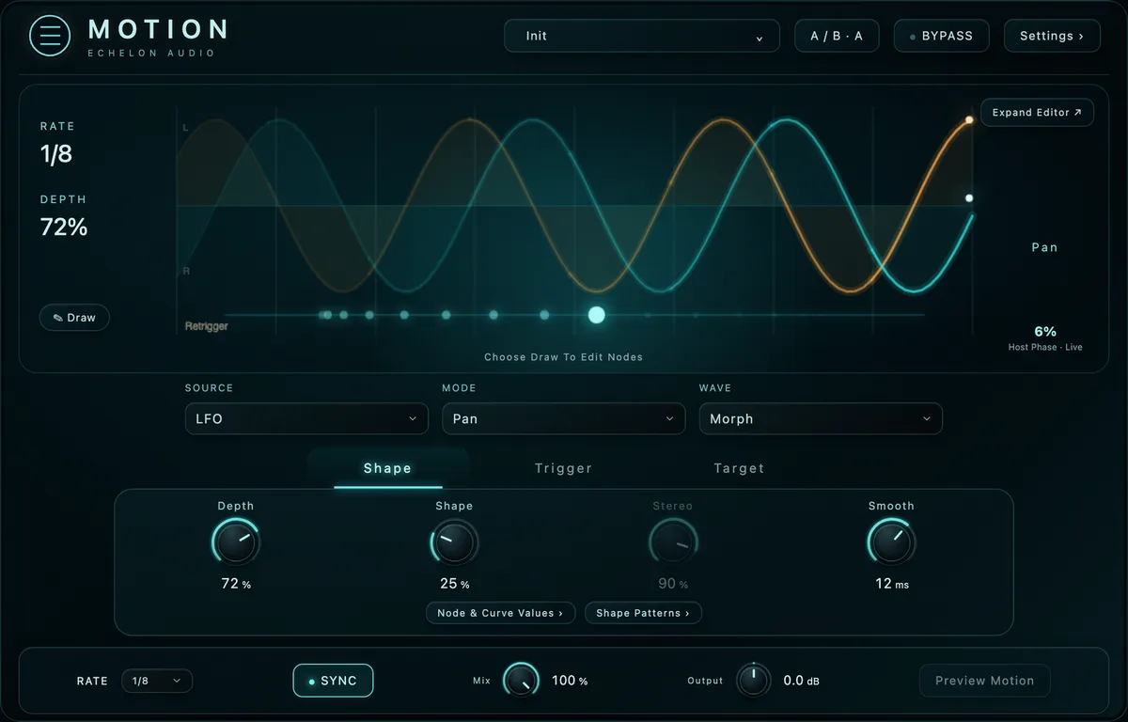
Task: Open the bottom RATE 1/8 dropdown
Action: [157, 681]
